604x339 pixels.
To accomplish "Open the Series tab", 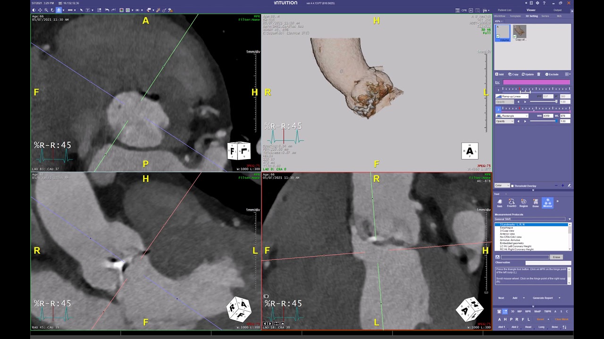I will [545, 16].
